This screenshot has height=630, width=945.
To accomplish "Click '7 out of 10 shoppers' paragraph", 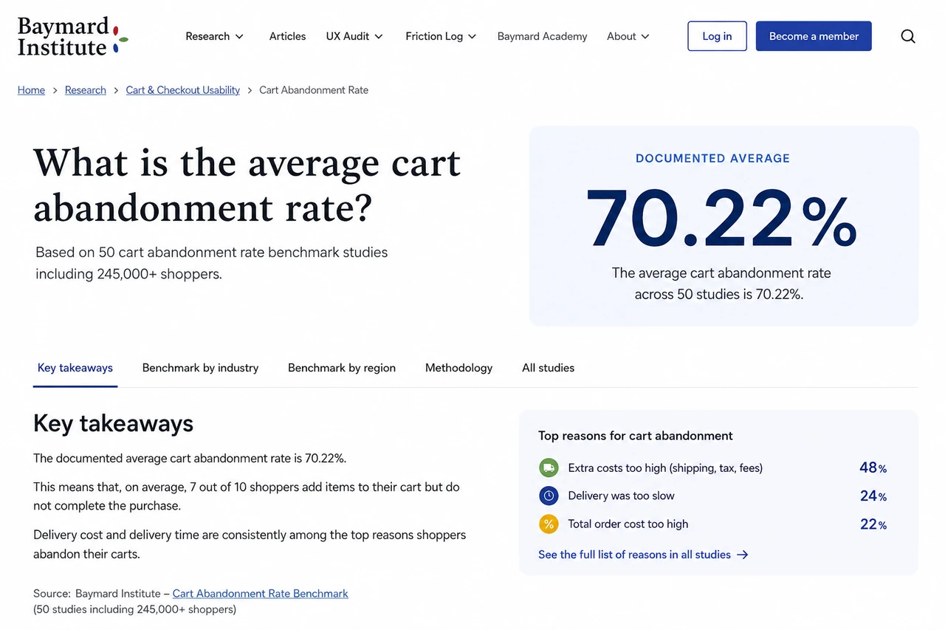I will coord(247,496).
